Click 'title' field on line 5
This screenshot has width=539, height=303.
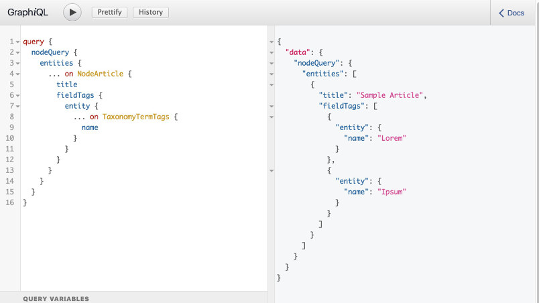(x=66, y=84)
